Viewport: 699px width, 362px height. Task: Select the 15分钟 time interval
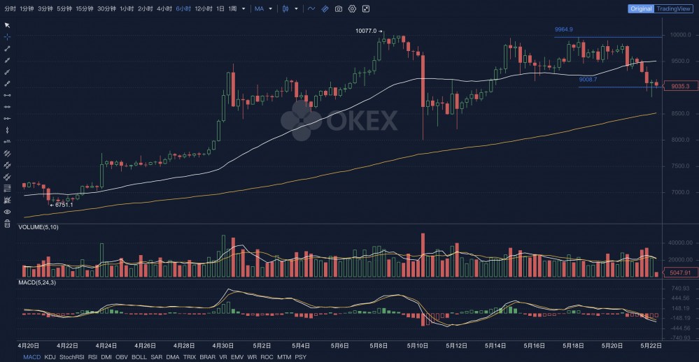(84, 9)
